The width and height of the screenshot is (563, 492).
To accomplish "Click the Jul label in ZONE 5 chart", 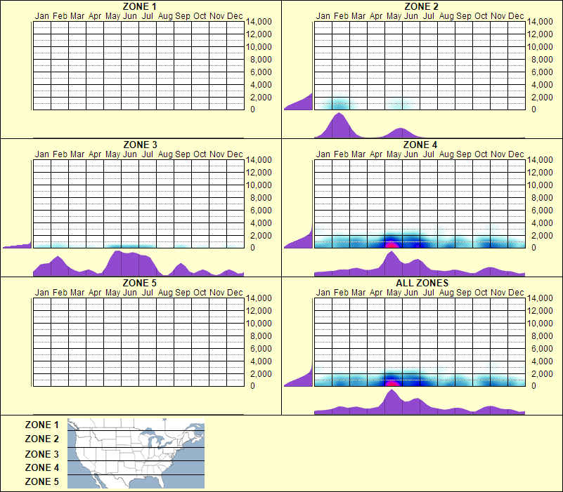I will click(147, 292).
